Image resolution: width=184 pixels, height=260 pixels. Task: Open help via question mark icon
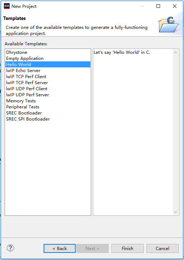click(x=10, y=248)
